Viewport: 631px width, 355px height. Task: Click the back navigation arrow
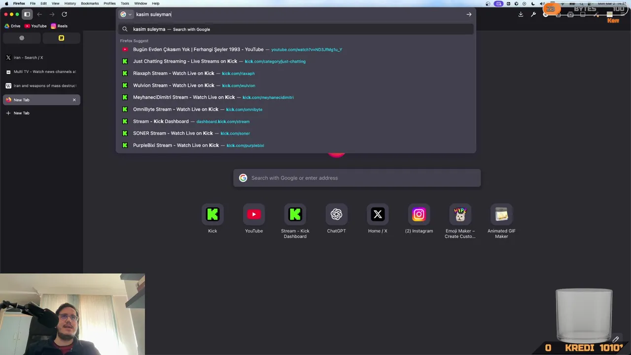click(39, 14)
